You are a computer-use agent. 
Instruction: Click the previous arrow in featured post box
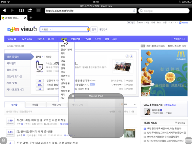tap(127, 56)
